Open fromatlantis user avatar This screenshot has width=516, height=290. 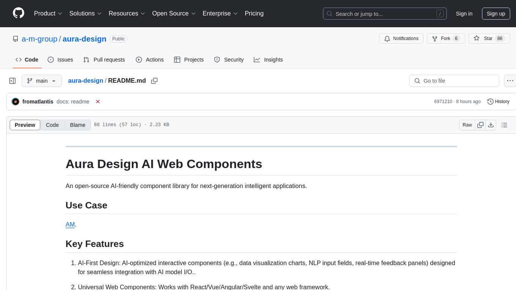[x=16, y=102]
